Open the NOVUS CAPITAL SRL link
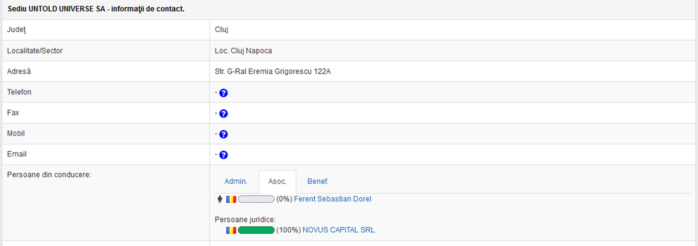The image size is (698, 246). (x=339, y=230)
